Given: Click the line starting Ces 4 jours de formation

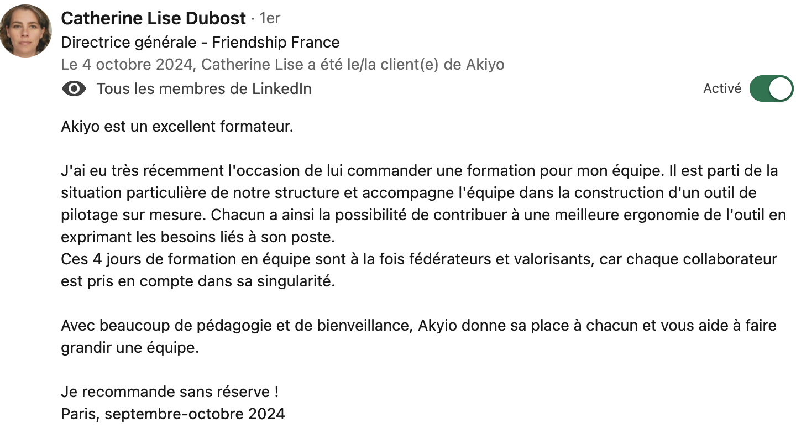Looking at the screenshot, I should [419, 259].
